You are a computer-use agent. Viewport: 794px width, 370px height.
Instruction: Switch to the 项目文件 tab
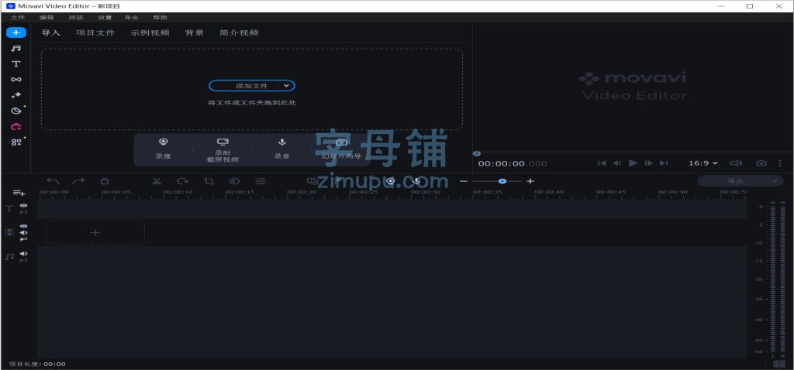tap(95, 33)
